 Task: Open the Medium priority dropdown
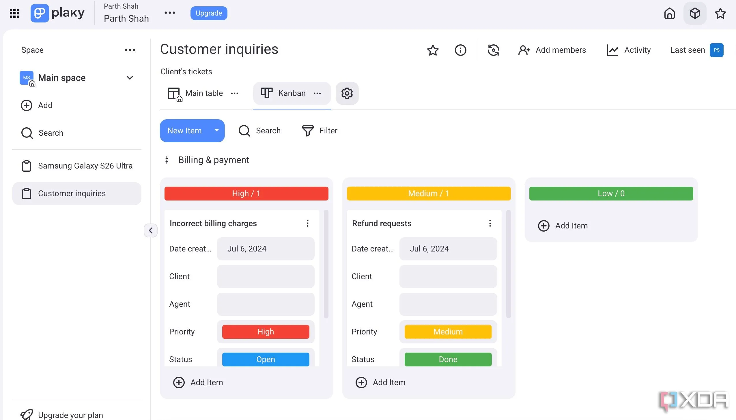point(448,332)
